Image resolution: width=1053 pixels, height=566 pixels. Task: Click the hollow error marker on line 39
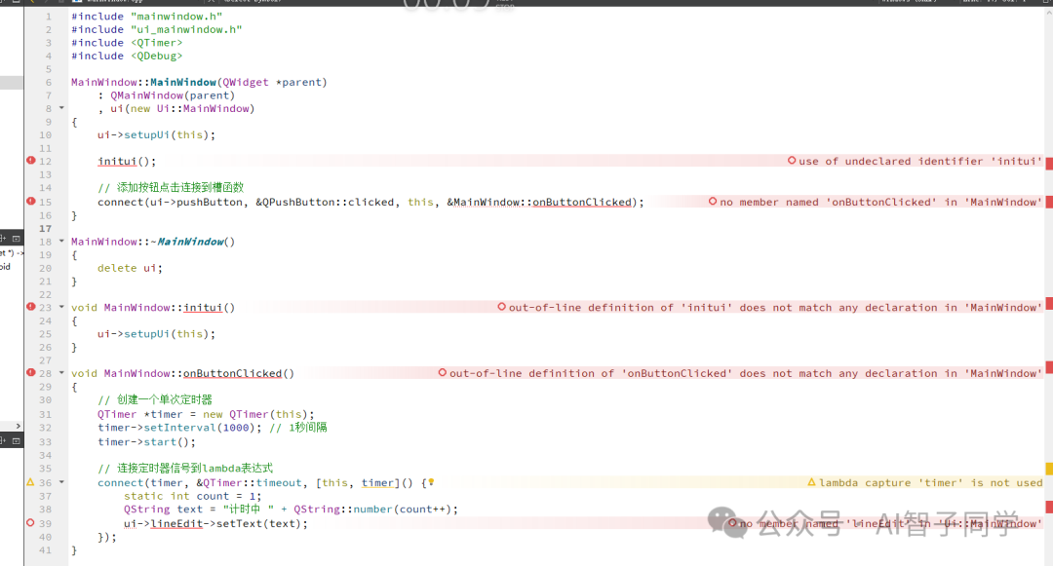pos(30,522)
